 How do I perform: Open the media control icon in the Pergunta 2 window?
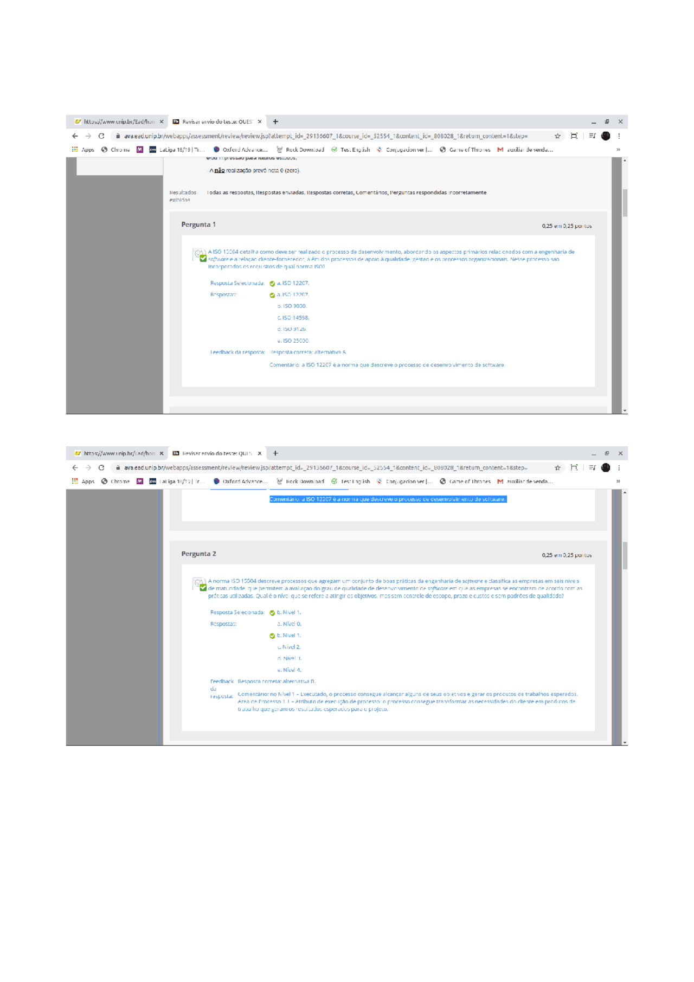pyautogui.click(x=592, y=467)
